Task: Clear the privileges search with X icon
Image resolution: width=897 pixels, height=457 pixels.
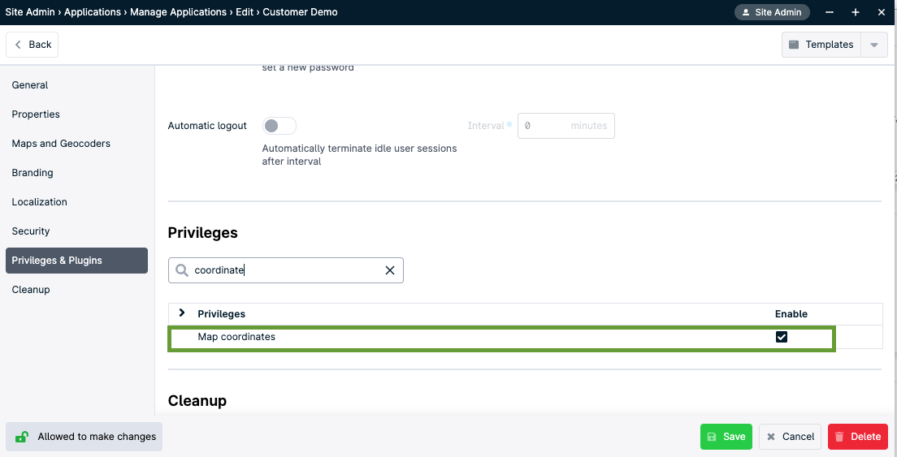Action: pyautogui.click(x=390, y=270)
